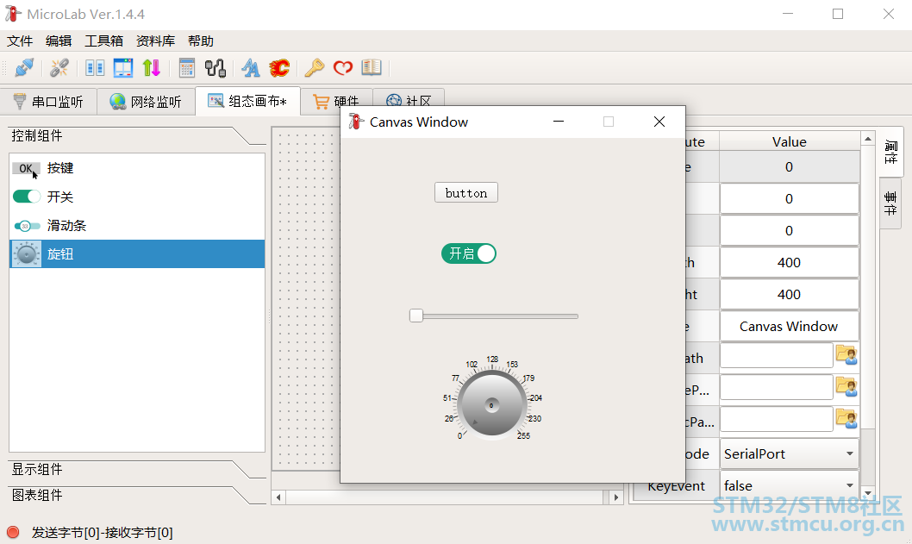Click the blue AA font icon
Image resolution: width=912 pixels, height=544 pixels.
click(251, 68)
